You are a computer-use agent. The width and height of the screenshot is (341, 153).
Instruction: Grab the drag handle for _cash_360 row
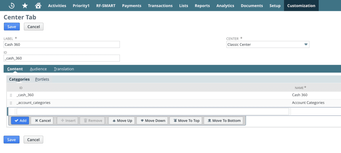pyautogui.click(x=11, y=95)
